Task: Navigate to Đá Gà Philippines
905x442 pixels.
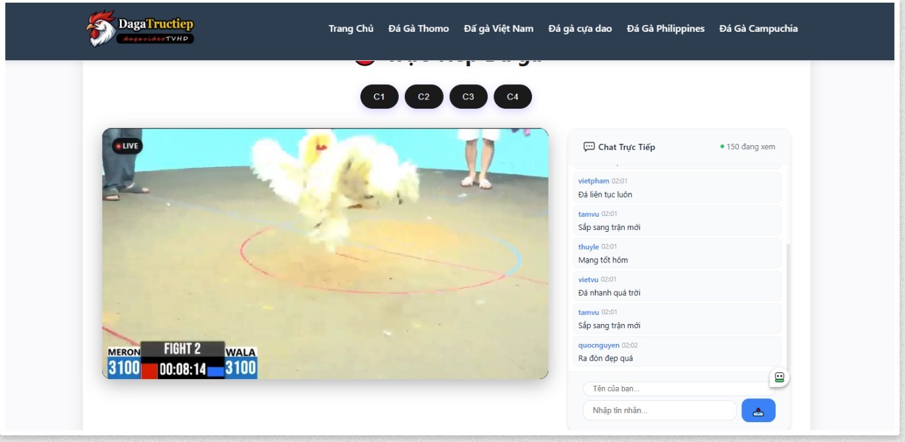Action: point(665,28)
